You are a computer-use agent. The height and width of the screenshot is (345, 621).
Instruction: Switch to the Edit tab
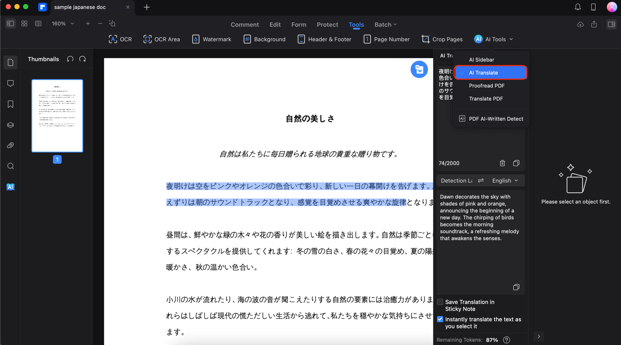tap(275, 25)
